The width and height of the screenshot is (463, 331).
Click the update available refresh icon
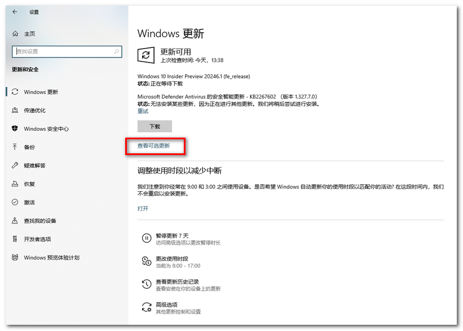[x=146, y=55]
